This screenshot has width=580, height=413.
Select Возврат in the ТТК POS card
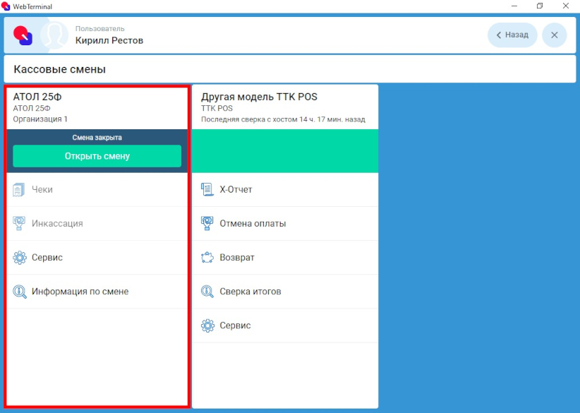coord(285,258)
